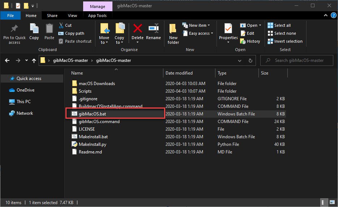Open the File menu

tap(10, 16)
